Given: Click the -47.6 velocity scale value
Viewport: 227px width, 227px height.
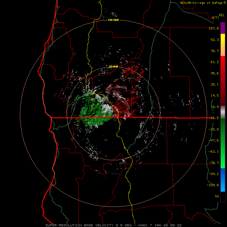Looking at the screenshot, I should point(214,140).
